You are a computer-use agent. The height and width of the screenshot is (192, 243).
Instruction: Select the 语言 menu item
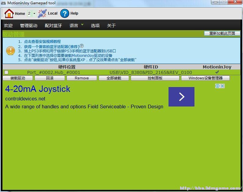pos(74,26)
